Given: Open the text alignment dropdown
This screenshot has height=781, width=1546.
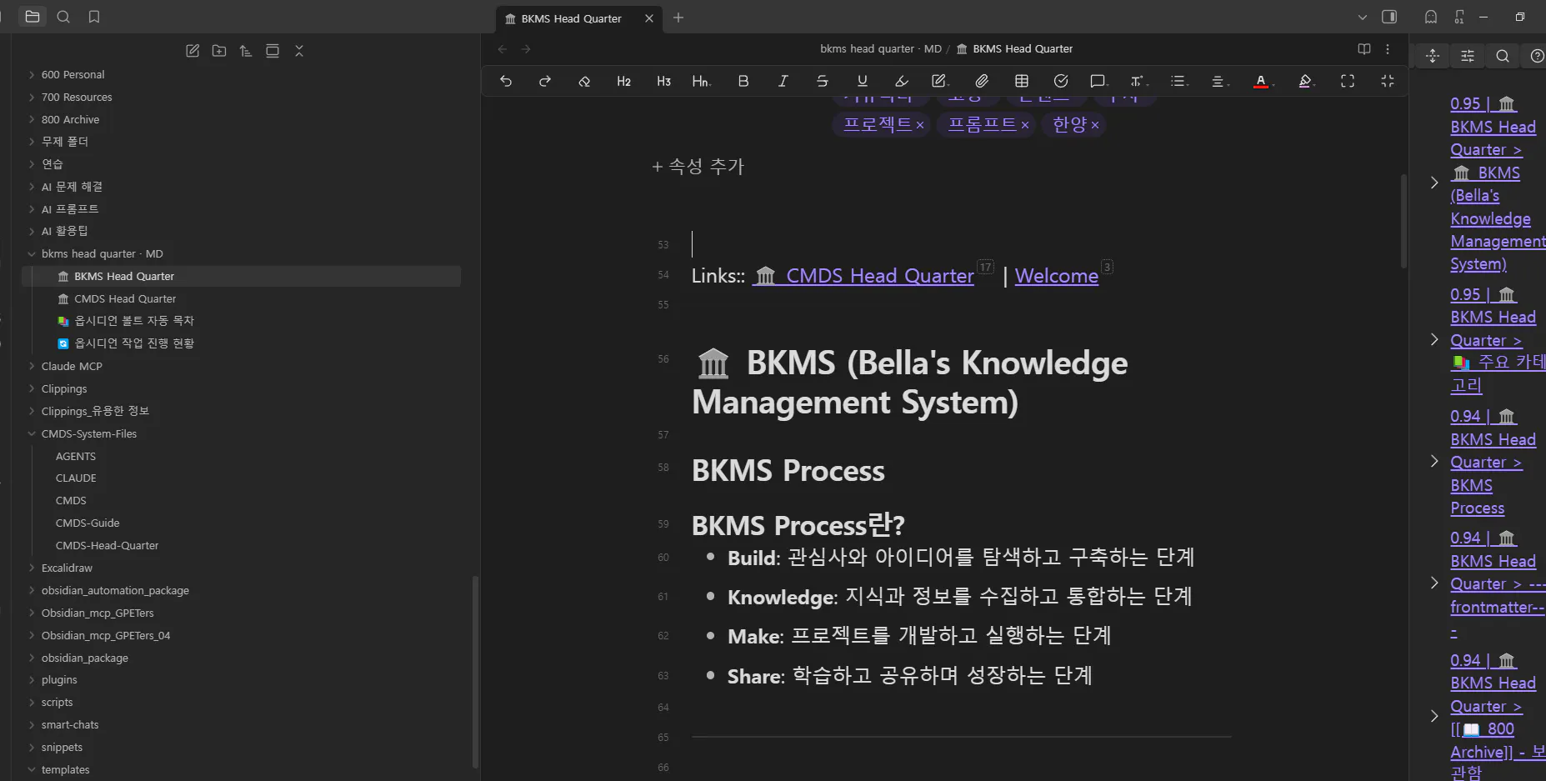Looking at the screenshot, I should pyautogui.click(x=1218, y=81).
